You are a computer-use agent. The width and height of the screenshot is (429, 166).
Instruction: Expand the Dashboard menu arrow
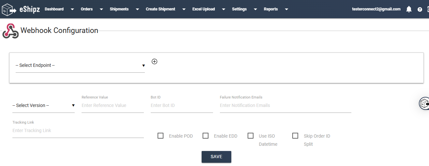[x=72, y=9]
